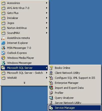Screen dimensions: 102x111
Task: Expand the Acessórios submenu arrow
Action: click(x=47, y=3)
